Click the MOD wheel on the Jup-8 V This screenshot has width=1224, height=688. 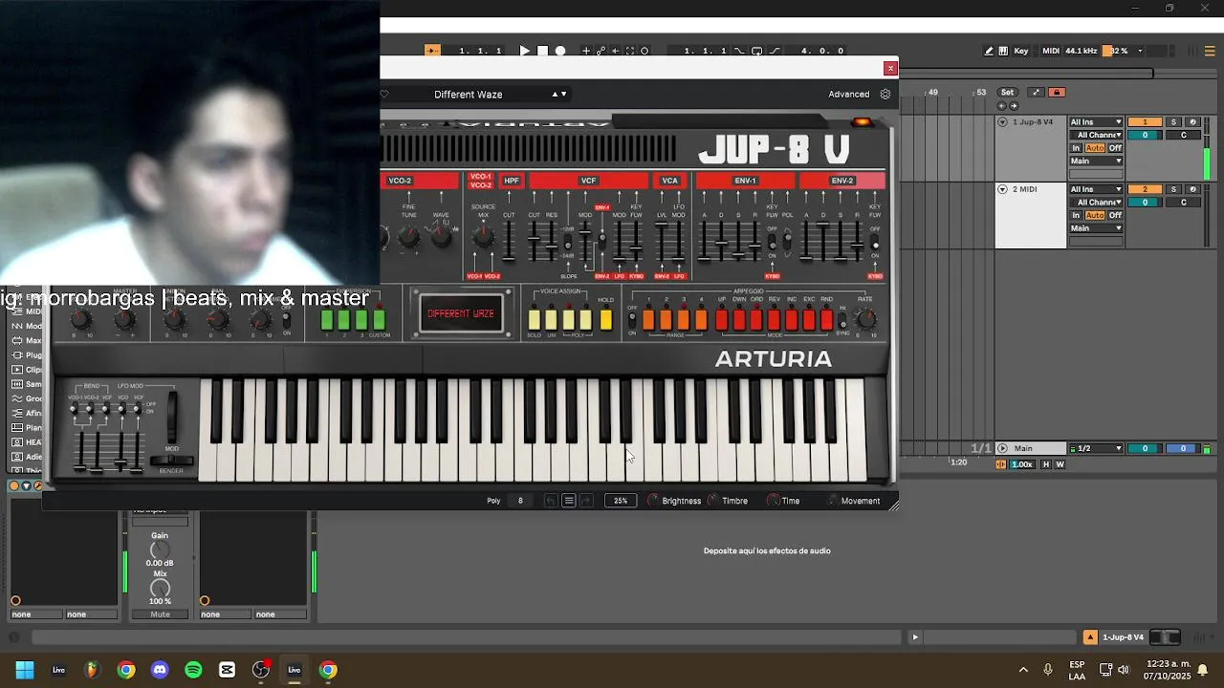click(172, 419)
